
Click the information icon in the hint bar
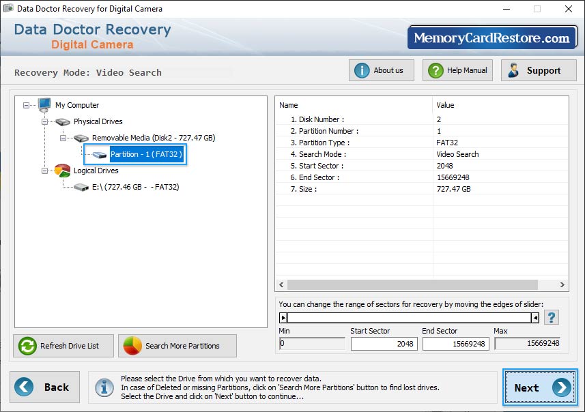(104, 387)
